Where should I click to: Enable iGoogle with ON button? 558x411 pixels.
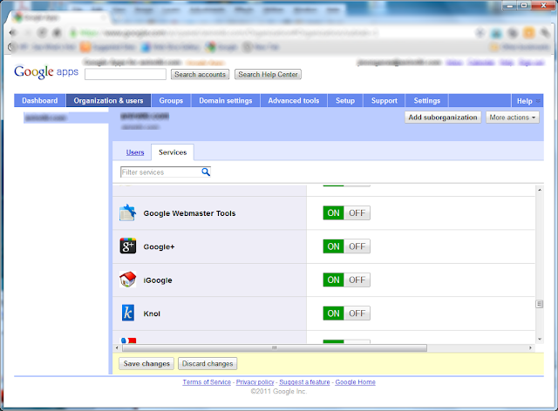click(x=333, y=280)
